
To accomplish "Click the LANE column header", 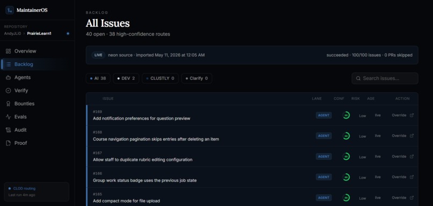I will pos(317,99).
